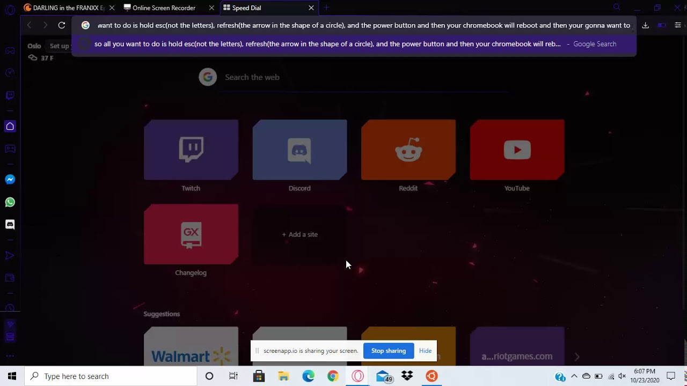Unmute using the taskbar volume icon

(x=622, y=376)
